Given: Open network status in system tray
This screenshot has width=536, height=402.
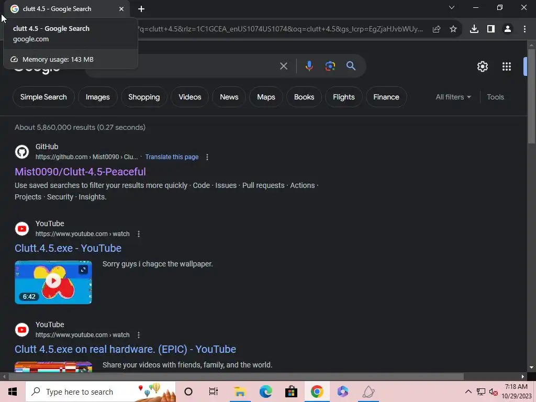Looking at the screenshot, I should click(481, 392).
